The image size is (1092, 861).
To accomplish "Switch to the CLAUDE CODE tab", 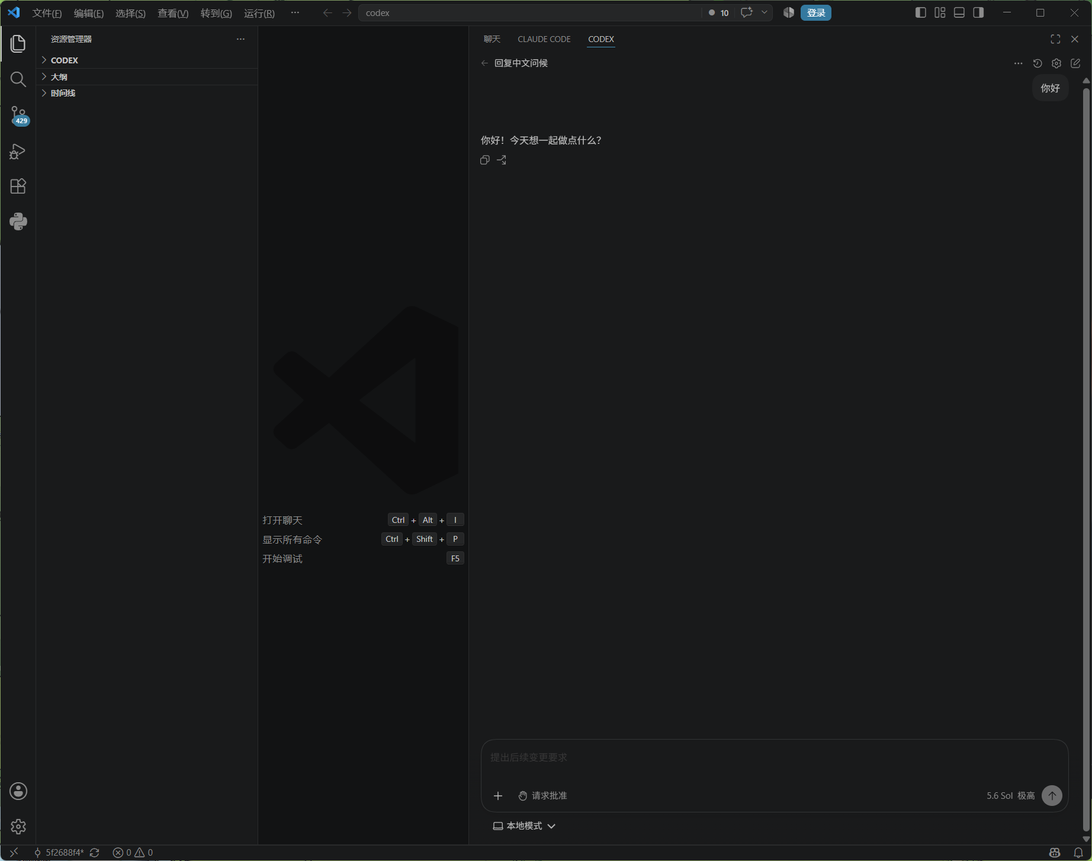I will [x=544, y=39].
